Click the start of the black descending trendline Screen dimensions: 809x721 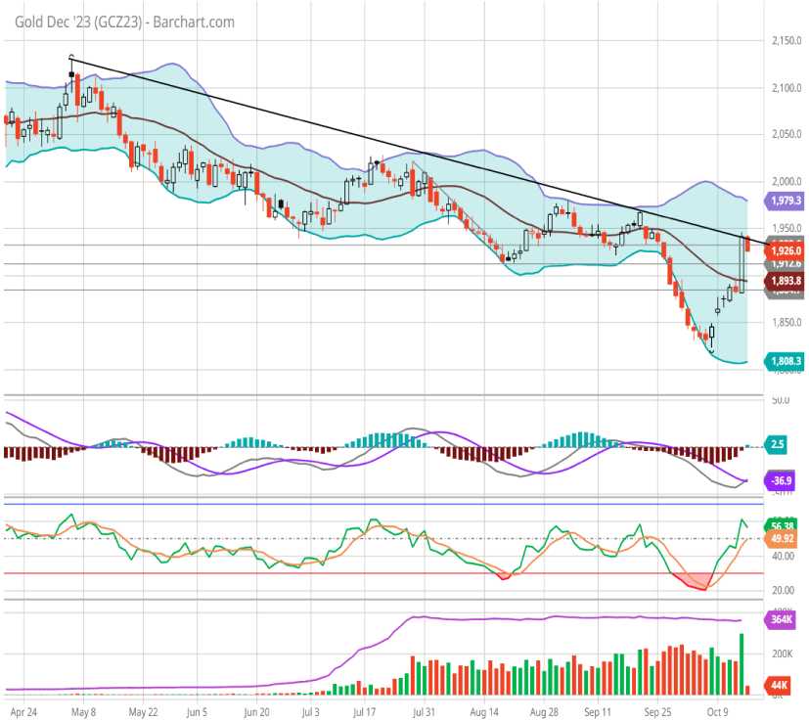pyautogui.click(x=70, y=59)
